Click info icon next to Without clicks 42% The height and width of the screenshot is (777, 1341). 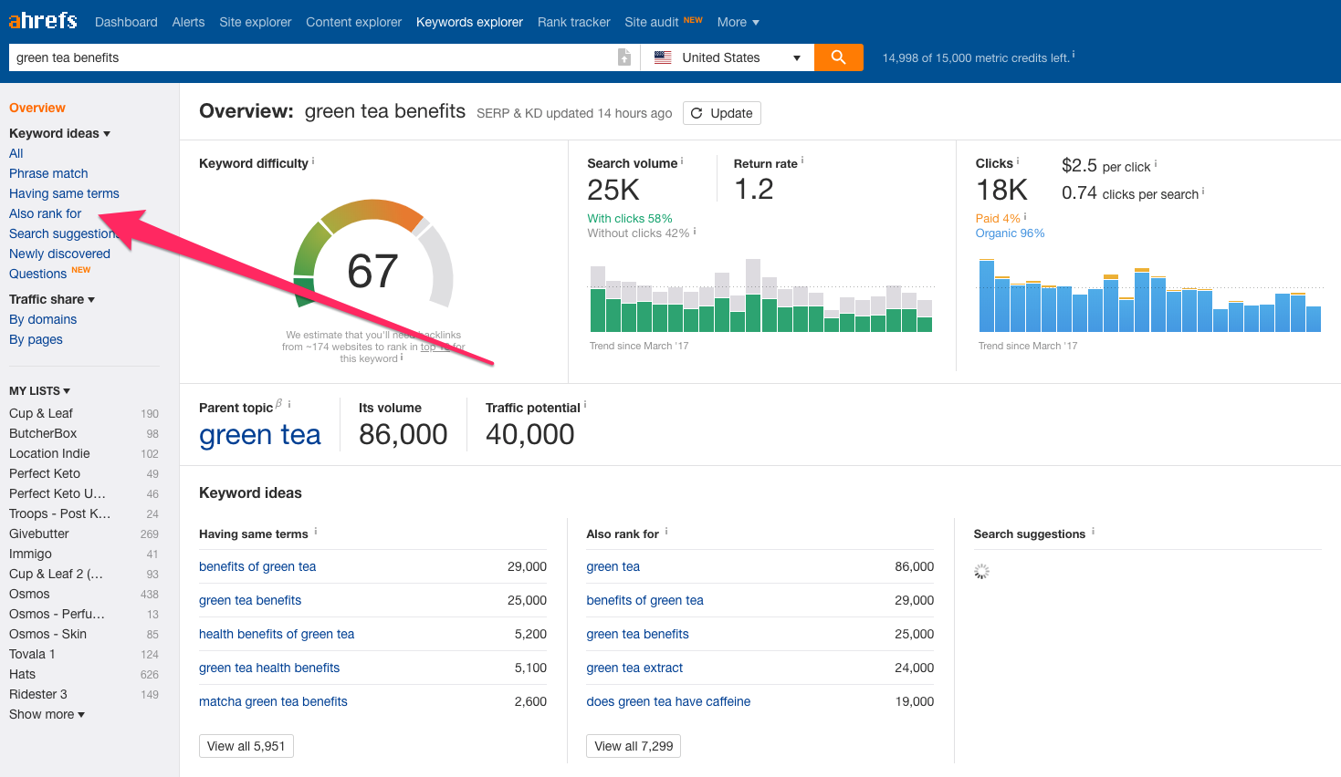point(695,231)
